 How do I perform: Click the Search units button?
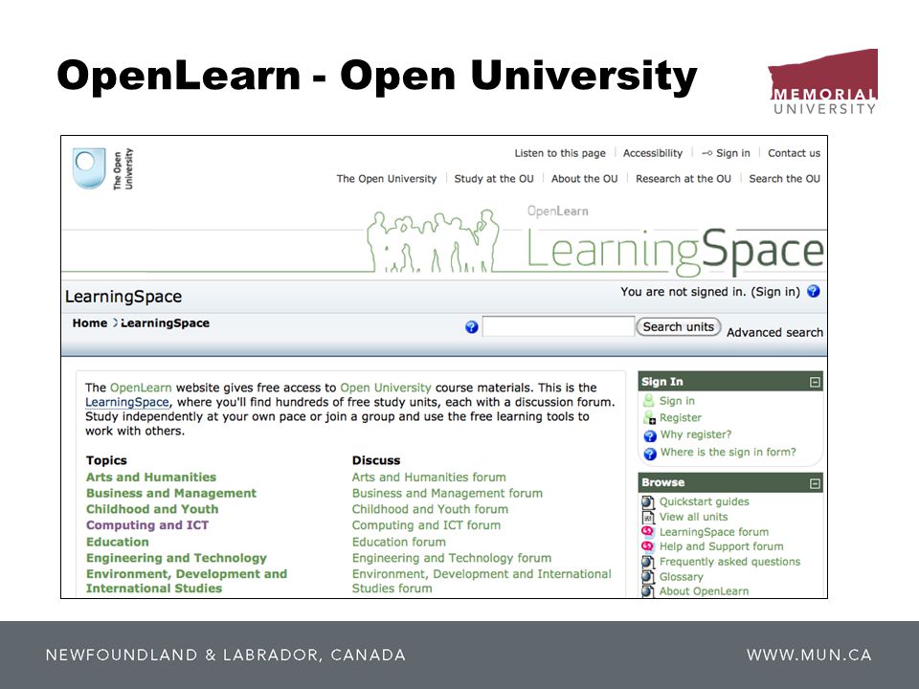pyautogui.click(x=678, y=327)
